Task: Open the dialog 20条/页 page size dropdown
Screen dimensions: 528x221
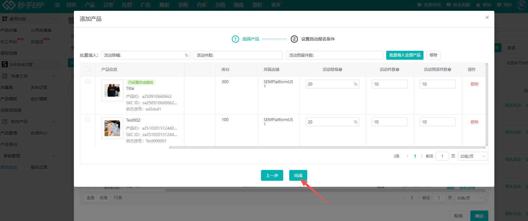Action: (473, 156)
